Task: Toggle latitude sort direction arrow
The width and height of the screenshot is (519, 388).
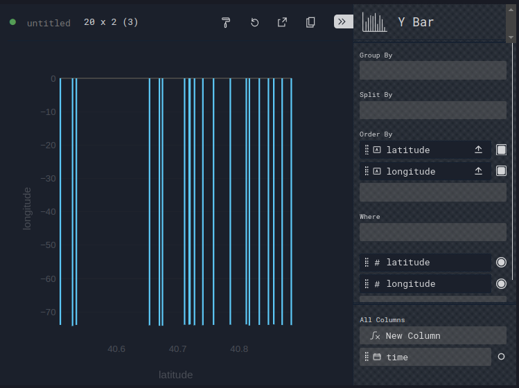Action: (x=478, y=150)
